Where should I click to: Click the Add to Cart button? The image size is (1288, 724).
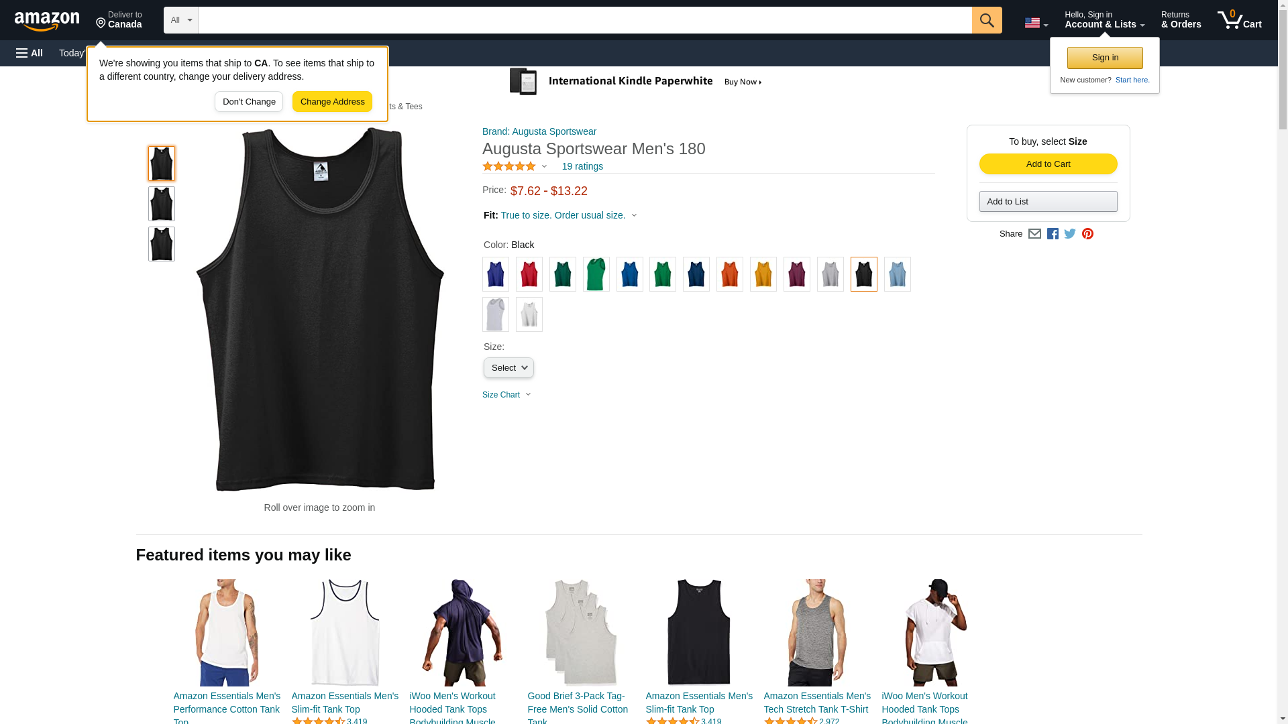pyautogui.click(x=1048, y=164)
